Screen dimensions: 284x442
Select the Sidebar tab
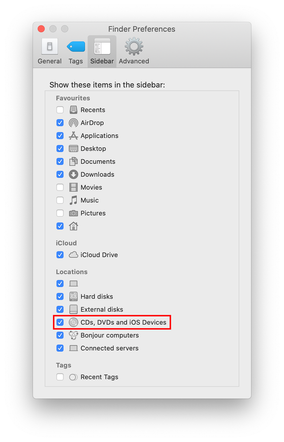(102, 51)
